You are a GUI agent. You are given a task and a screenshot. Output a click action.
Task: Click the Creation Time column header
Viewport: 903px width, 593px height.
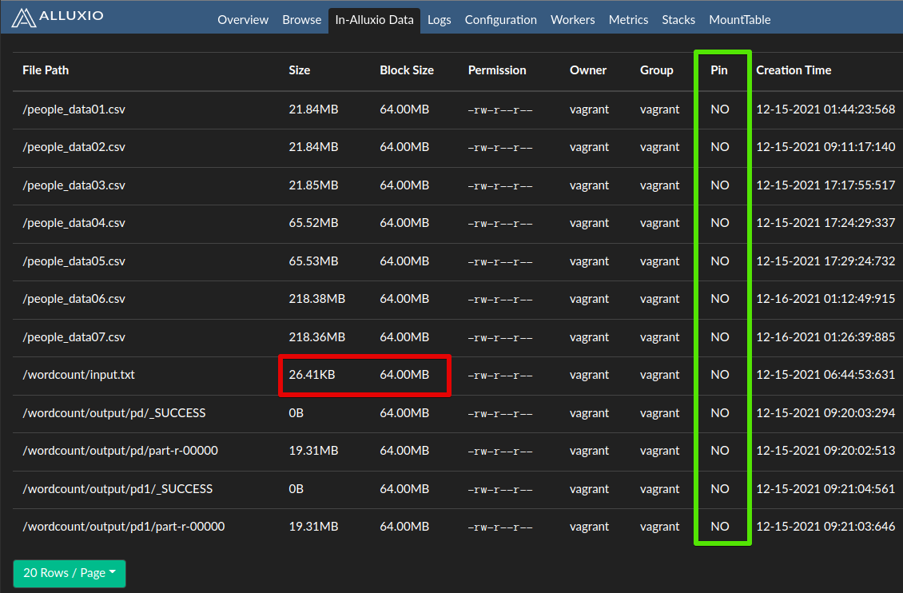[794, 70]
